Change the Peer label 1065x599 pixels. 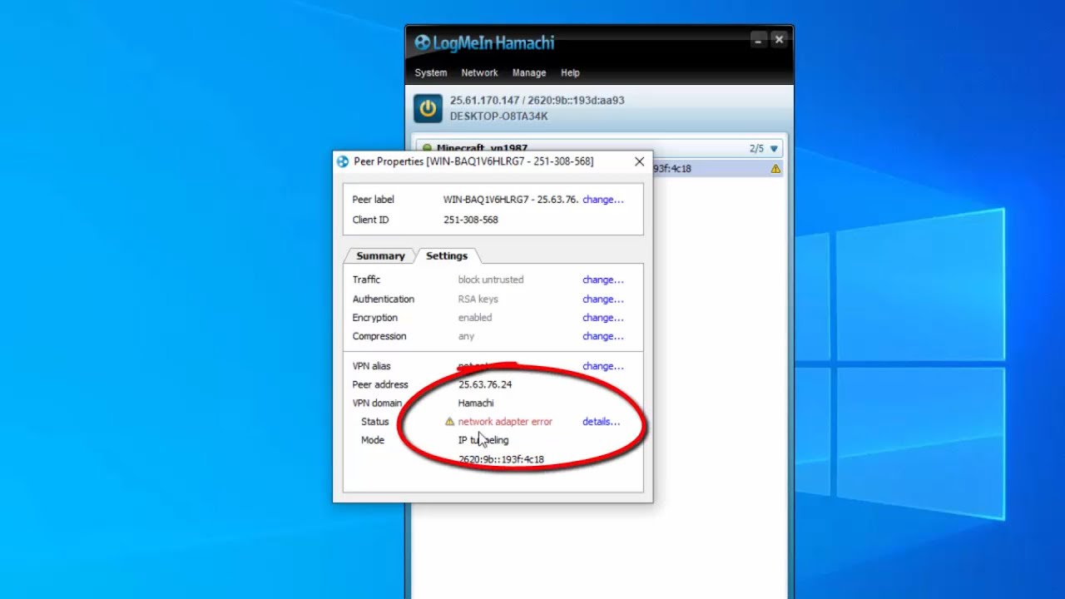click(602, 200)
